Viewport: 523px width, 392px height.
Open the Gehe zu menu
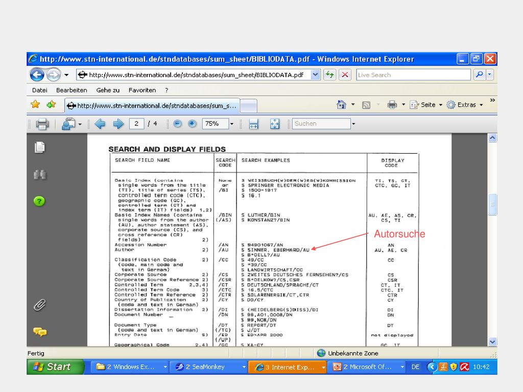click(108, 90)
